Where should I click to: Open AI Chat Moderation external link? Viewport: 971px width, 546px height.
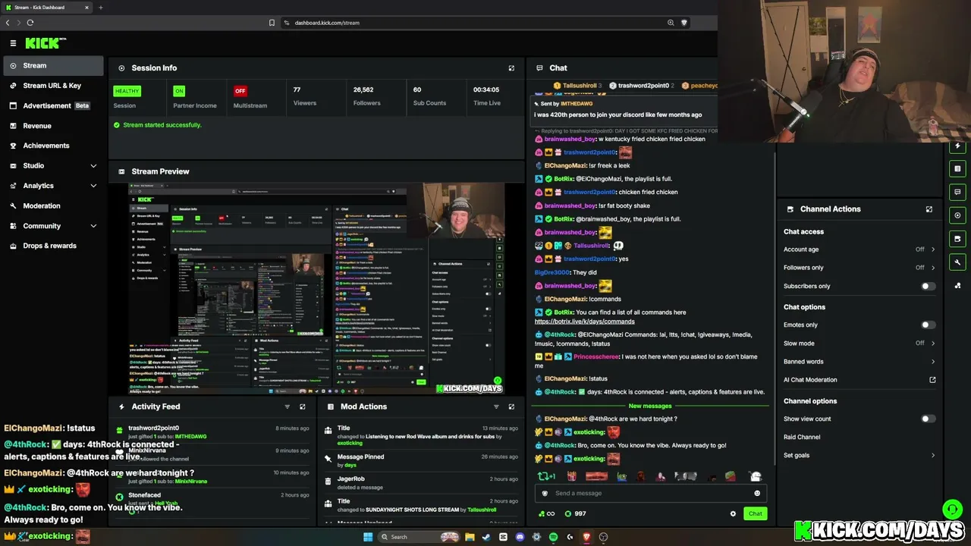tap(932, 380)
